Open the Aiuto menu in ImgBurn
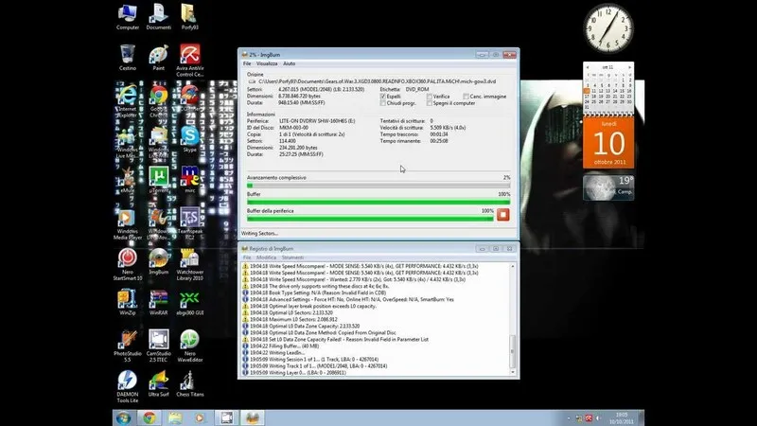 [x=290, y=63]
